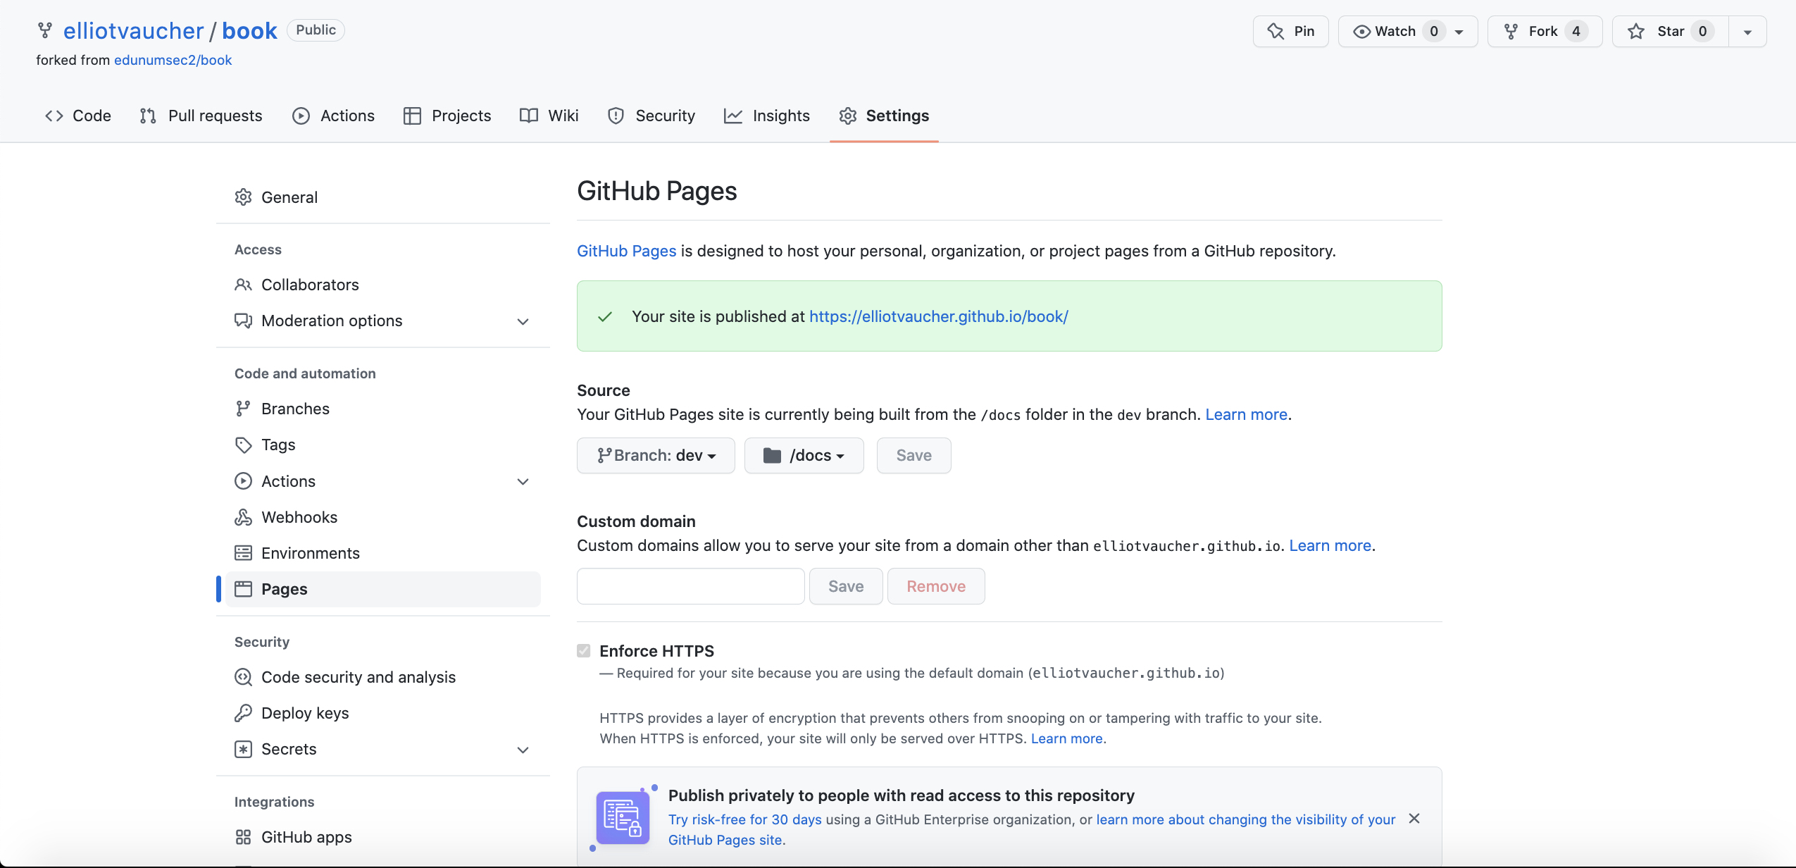Image resolution: width=1796 pixels, height=868 pixels.
Task: View the Insights tab
Action: click(767, 116)
